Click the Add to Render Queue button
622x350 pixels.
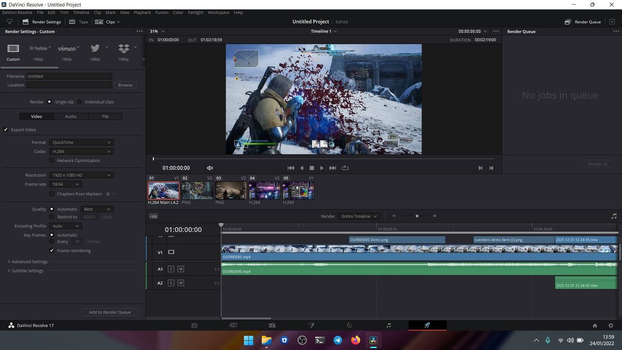(x=109, y=312)
